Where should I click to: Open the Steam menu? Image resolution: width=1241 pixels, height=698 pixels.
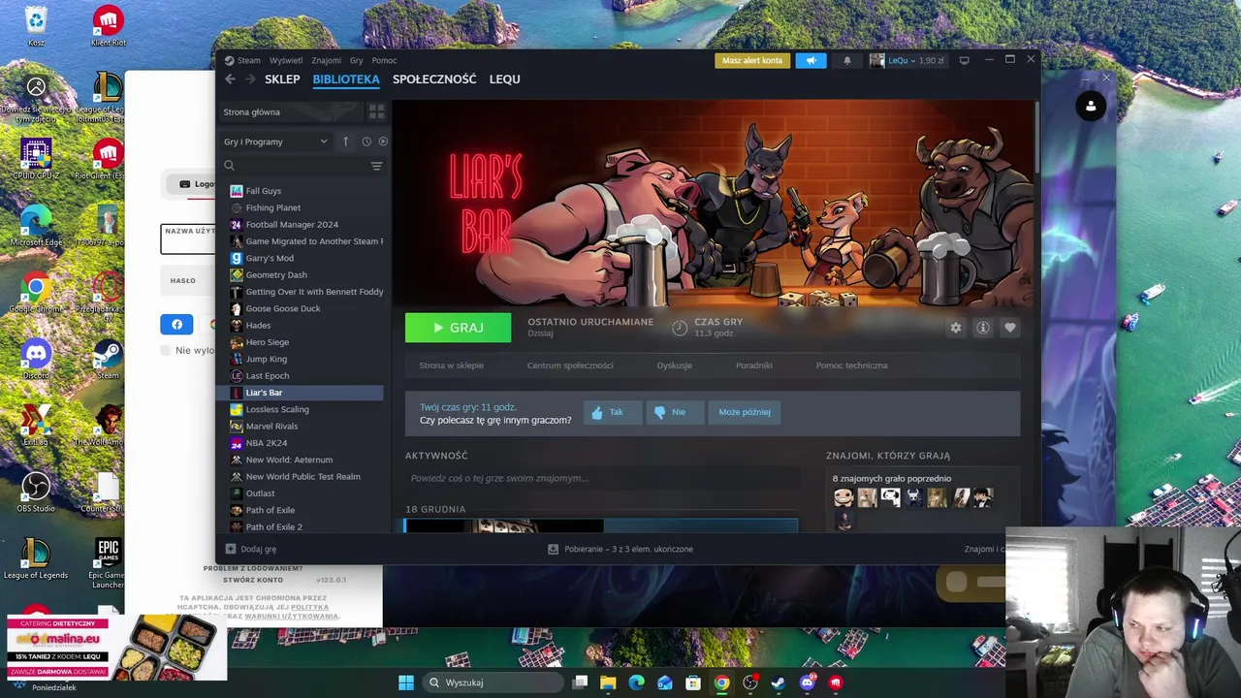tap(249, 60)
